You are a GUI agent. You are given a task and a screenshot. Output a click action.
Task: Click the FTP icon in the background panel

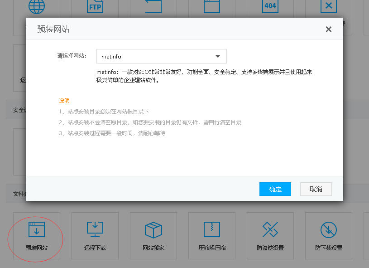(95, 7)
